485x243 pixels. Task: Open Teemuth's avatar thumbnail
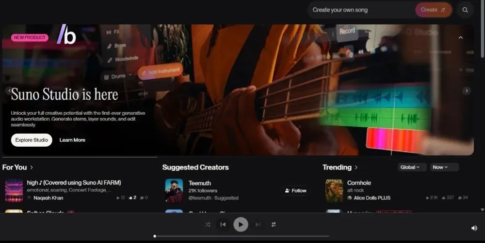174,191
